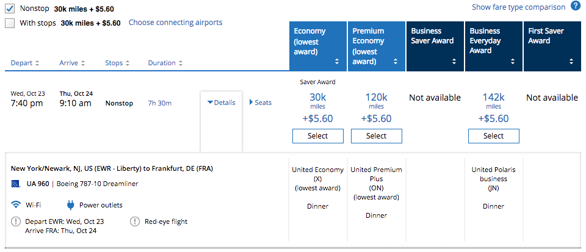
Task: Select the Premium Economy column header
Action: (x=376, y=46)
